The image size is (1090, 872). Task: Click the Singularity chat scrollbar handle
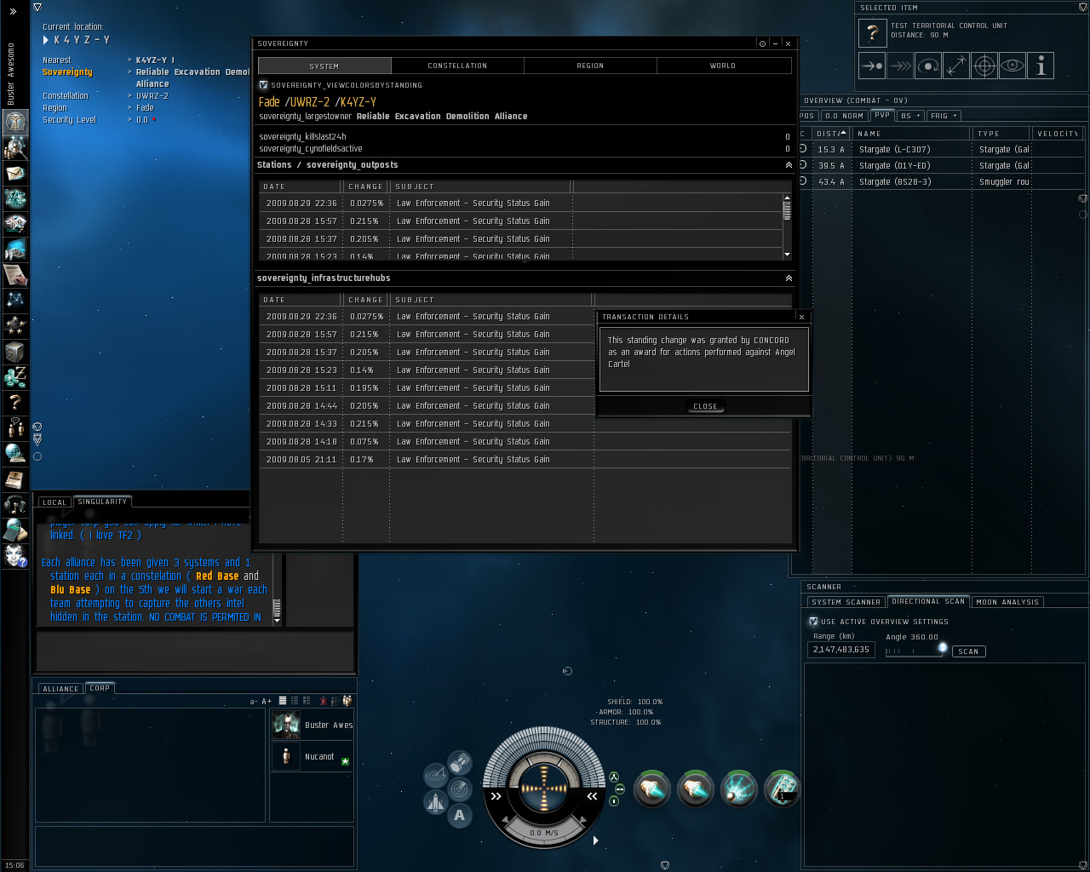click(277, 608)
